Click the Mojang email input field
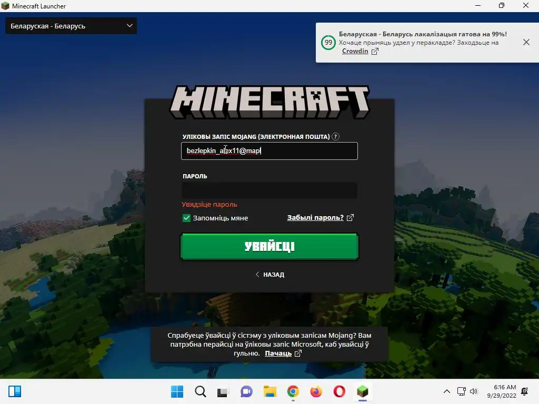Screen dimensions: 539x404 [x=269, y=151]
